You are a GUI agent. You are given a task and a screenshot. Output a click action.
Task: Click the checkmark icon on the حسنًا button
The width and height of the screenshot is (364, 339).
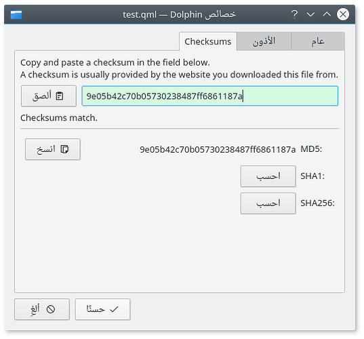click(x=114, y=309)
